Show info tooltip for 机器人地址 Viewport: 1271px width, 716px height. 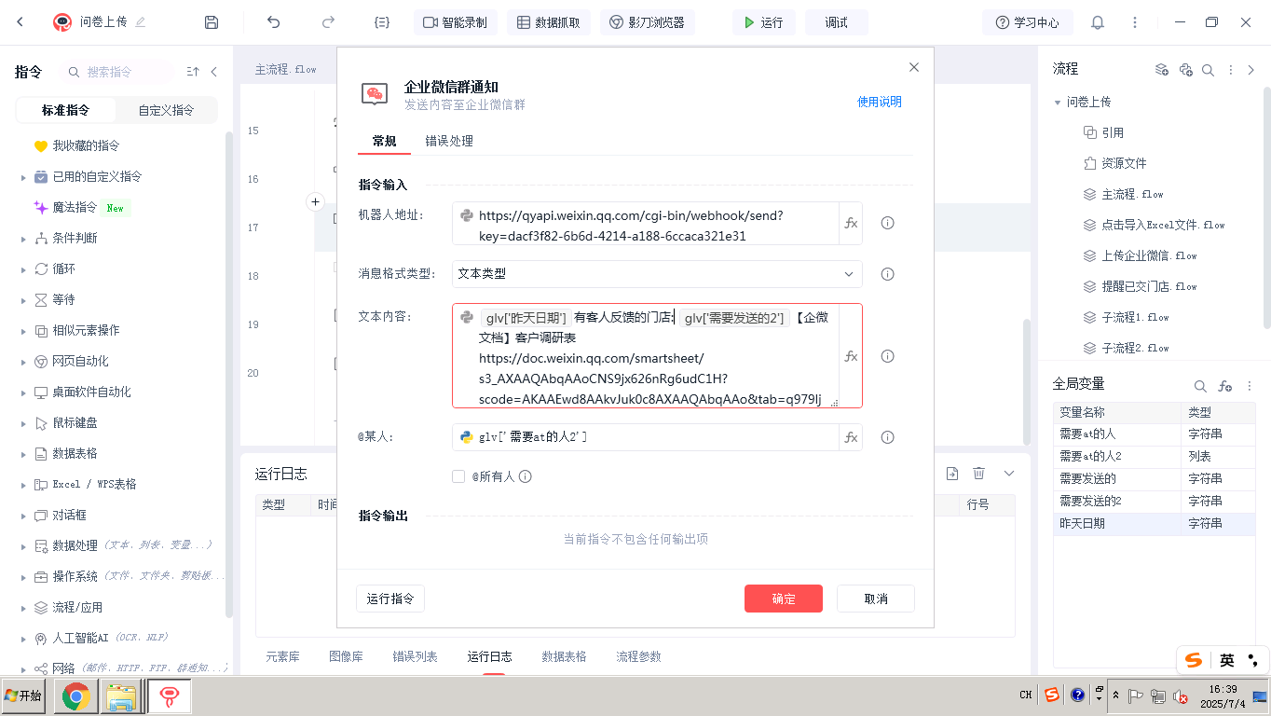point(887,223)
